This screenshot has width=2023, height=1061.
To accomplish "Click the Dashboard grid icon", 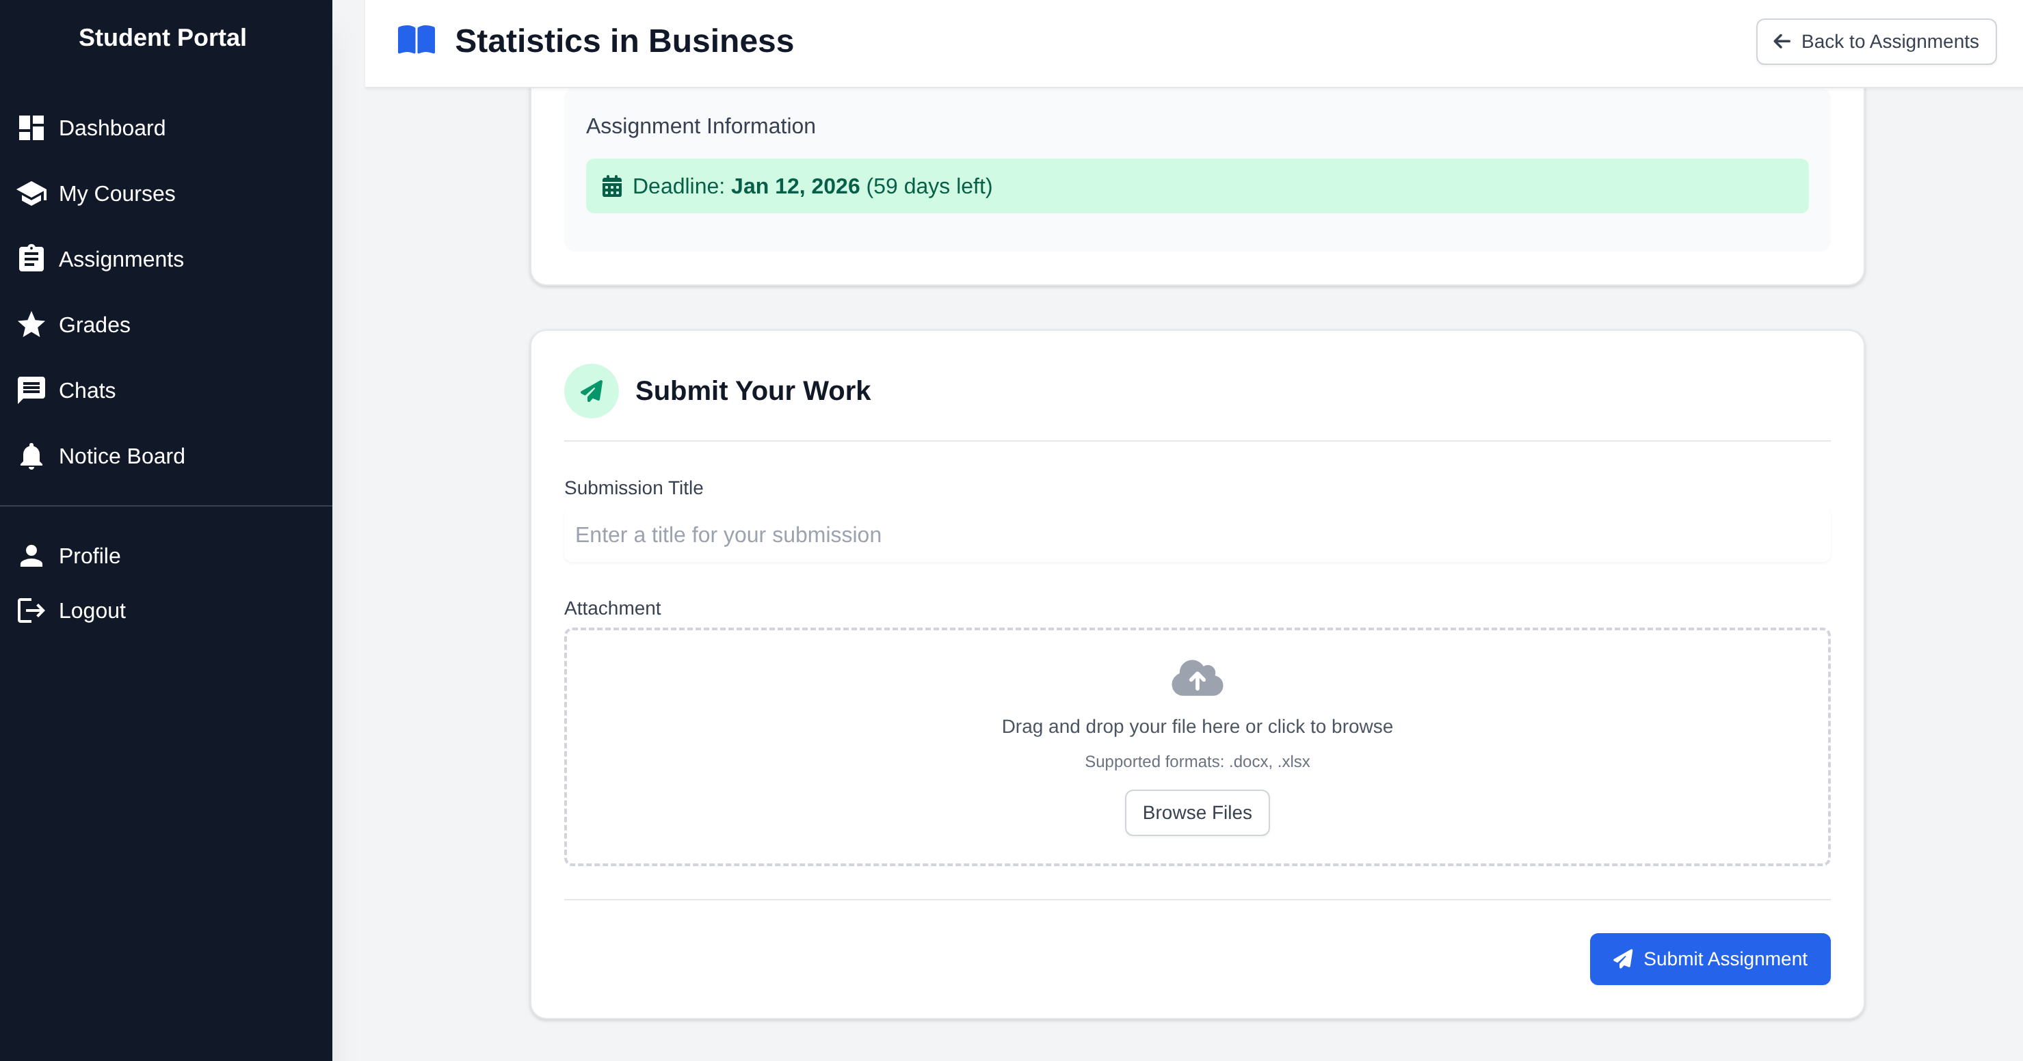I will tap(31, 128).
